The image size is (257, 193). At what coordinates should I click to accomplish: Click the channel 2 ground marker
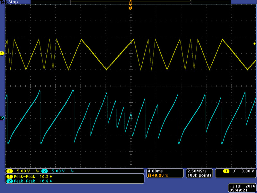point(2,118)
